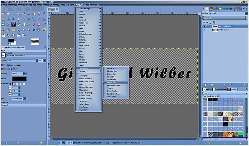Select the Blend gradient tool

[24, 24]
